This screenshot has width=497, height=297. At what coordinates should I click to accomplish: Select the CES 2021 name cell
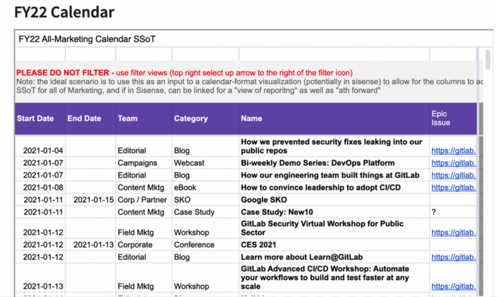(334, 245)
